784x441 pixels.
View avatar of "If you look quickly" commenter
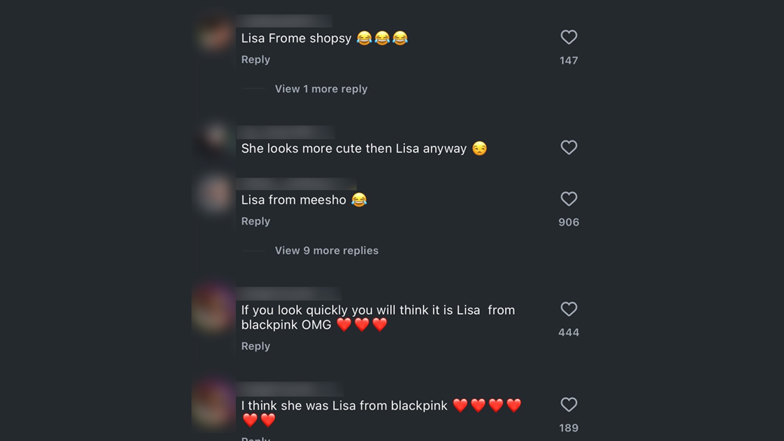(x=213, y=309)
